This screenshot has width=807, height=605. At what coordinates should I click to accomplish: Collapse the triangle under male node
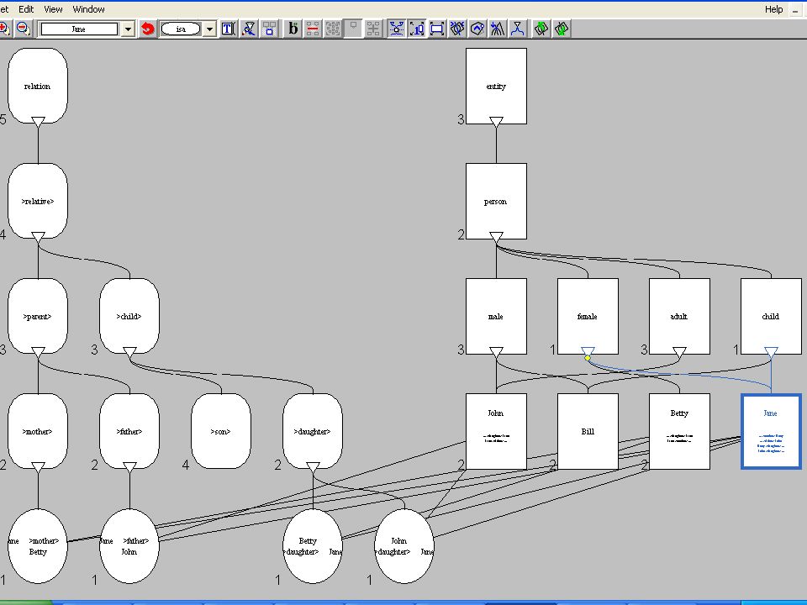(x=496, y=352)
